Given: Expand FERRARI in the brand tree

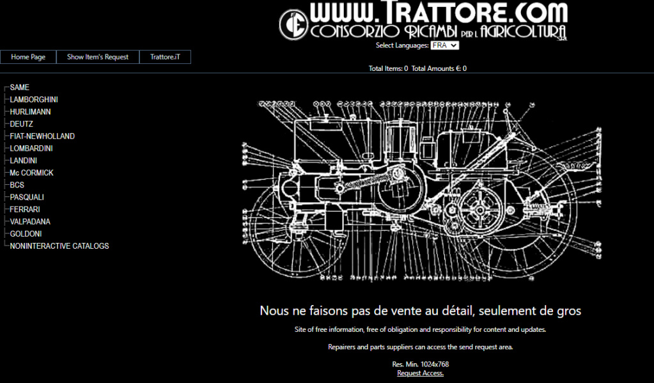Looking at the screenshot, I should click(x=25, y=209).
